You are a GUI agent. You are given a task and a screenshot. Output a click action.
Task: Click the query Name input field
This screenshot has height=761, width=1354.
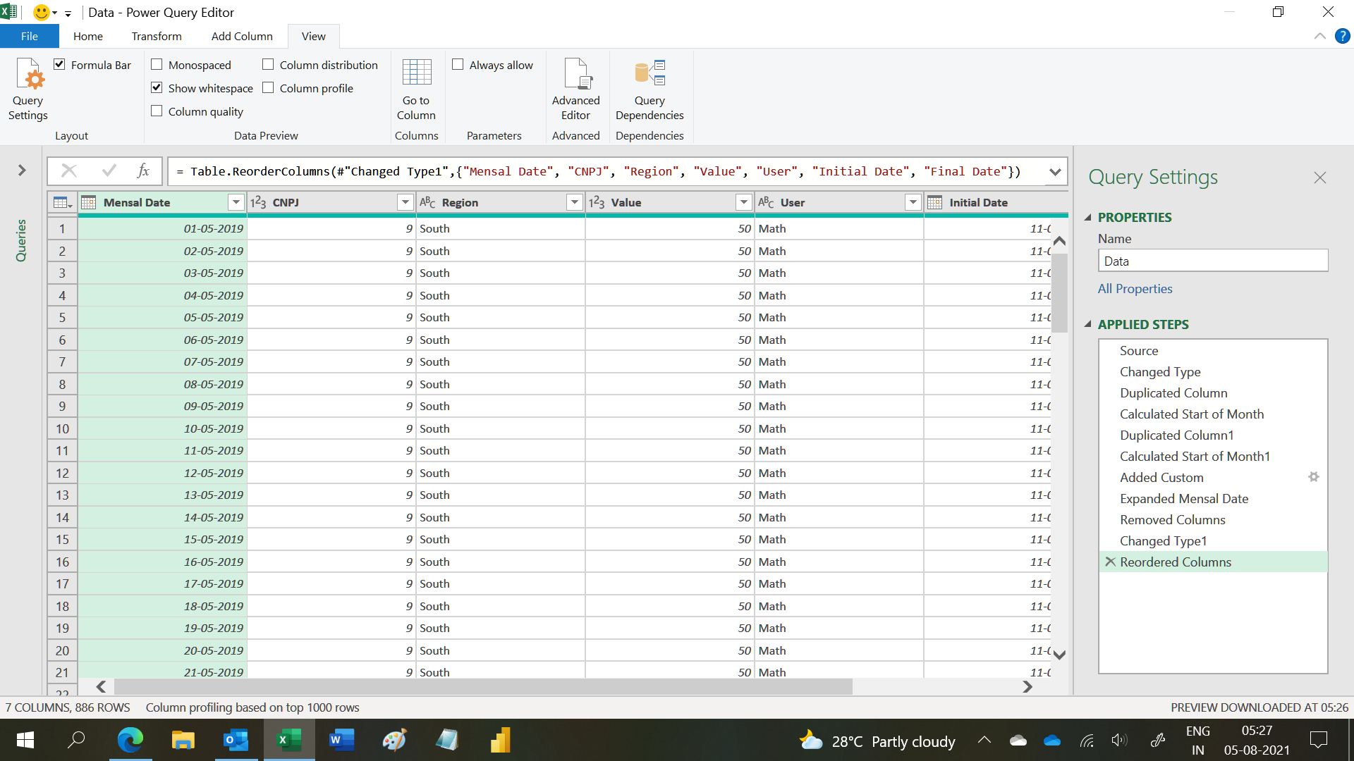pyautogui.click(x=1213, y=261)
